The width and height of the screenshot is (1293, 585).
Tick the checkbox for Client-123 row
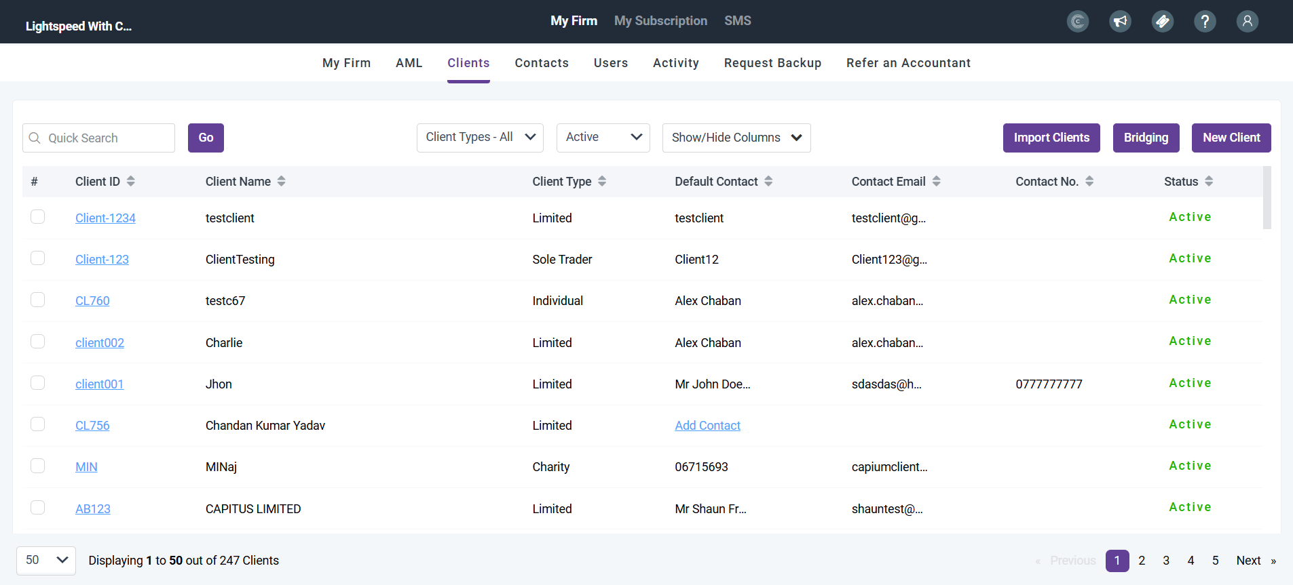(x=38, y=258)
